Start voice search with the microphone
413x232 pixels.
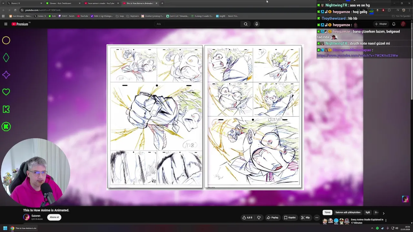pyautogui.click(x=257, y=24)
